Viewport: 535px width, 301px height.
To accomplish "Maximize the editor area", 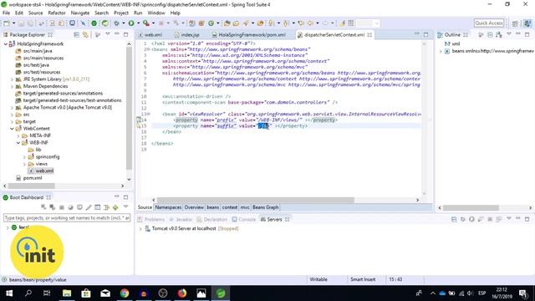I will pyautogui.click(x=425, y=34).
